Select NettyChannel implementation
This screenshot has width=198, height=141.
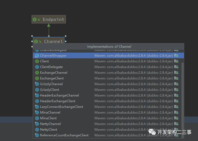pos(107,124)
